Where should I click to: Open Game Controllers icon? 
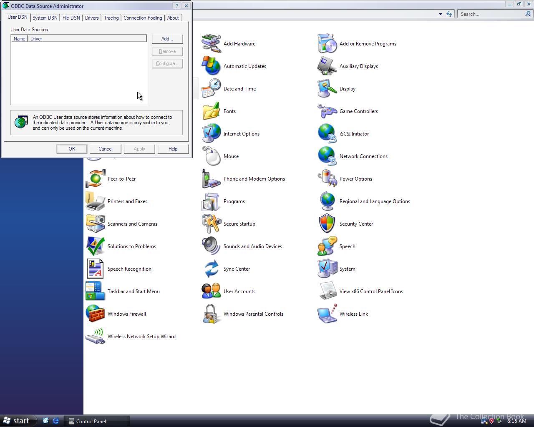(327, 111)
